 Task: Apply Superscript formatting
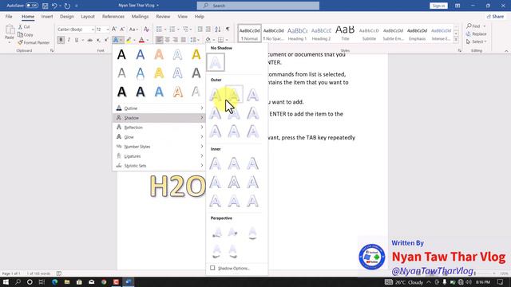coord(106,40)
